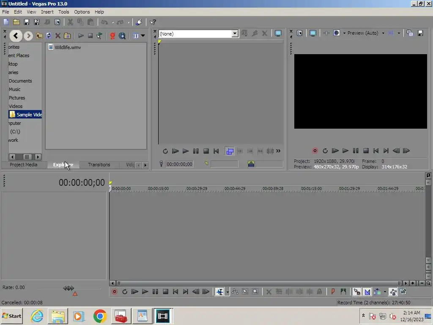Image resolution: width=433 pixels, height=325 pixels.
Task: Play from start in video preview
Action: pyautogui.click(x=335, y=151)
